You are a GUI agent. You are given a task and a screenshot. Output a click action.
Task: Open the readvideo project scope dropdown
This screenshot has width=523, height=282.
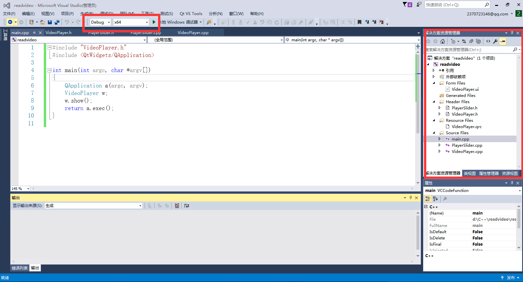(79, 40)
